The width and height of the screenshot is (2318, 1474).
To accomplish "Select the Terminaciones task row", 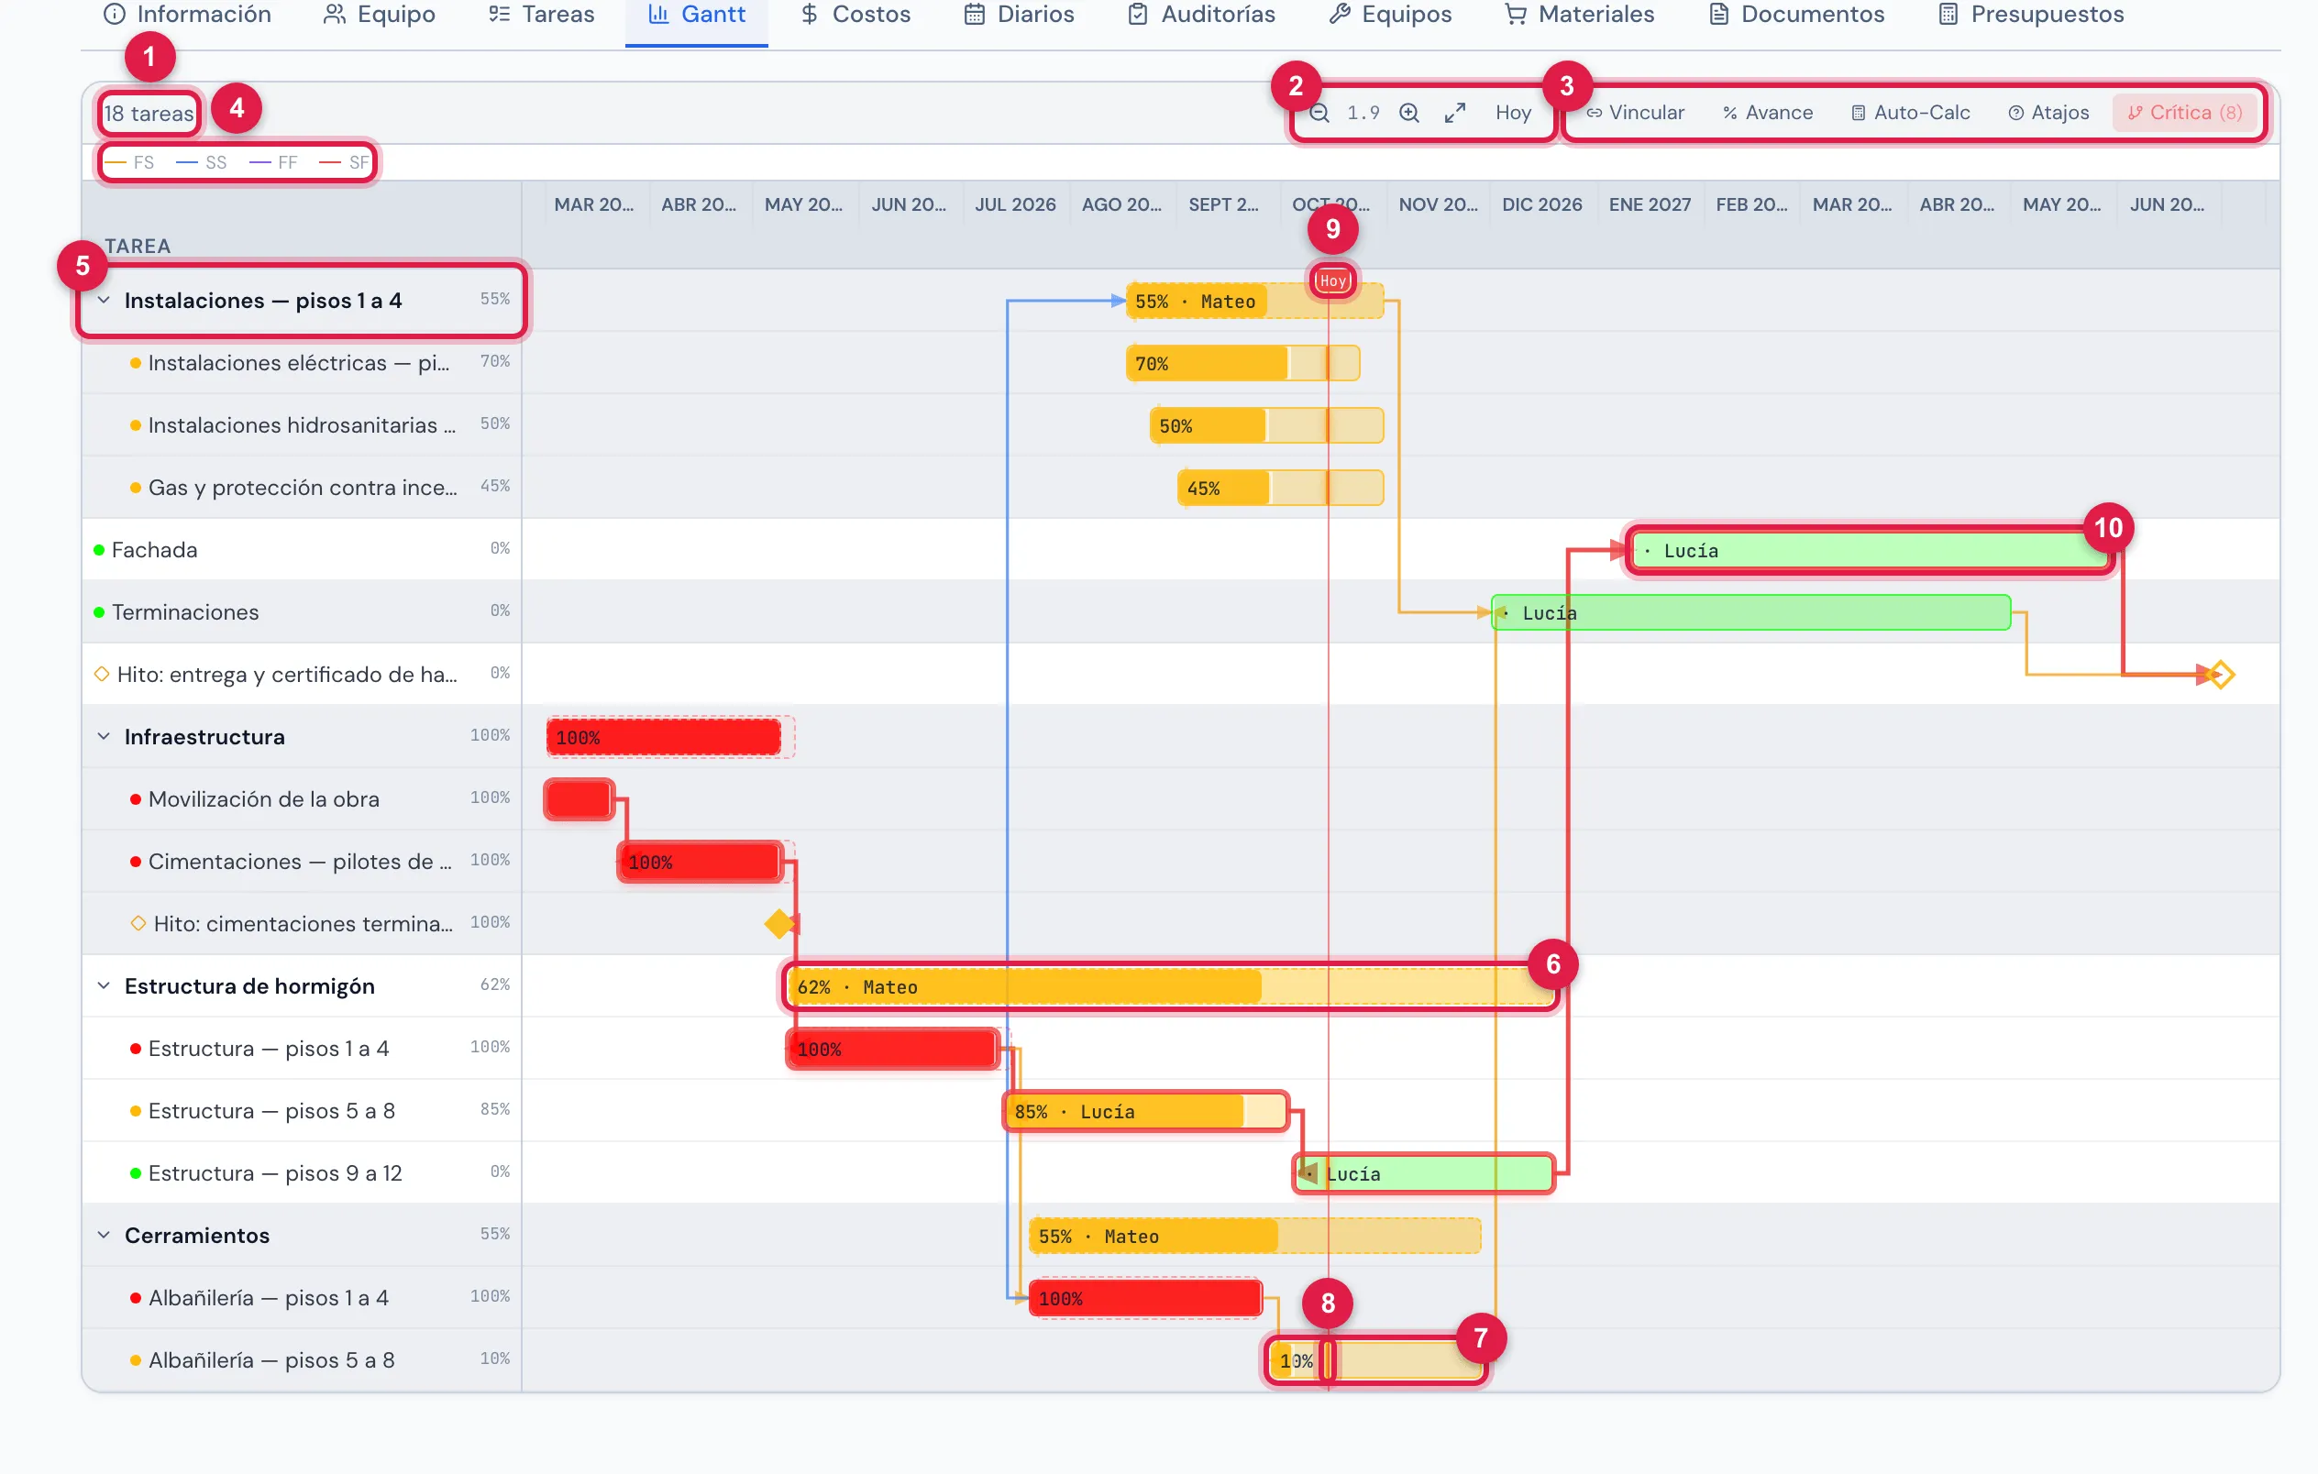I will [x=302, y=612].
